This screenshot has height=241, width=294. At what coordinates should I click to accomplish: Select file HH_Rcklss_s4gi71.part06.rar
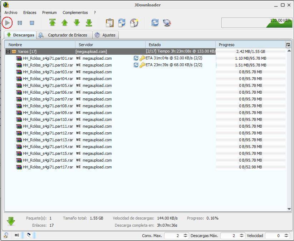(48, 92)
